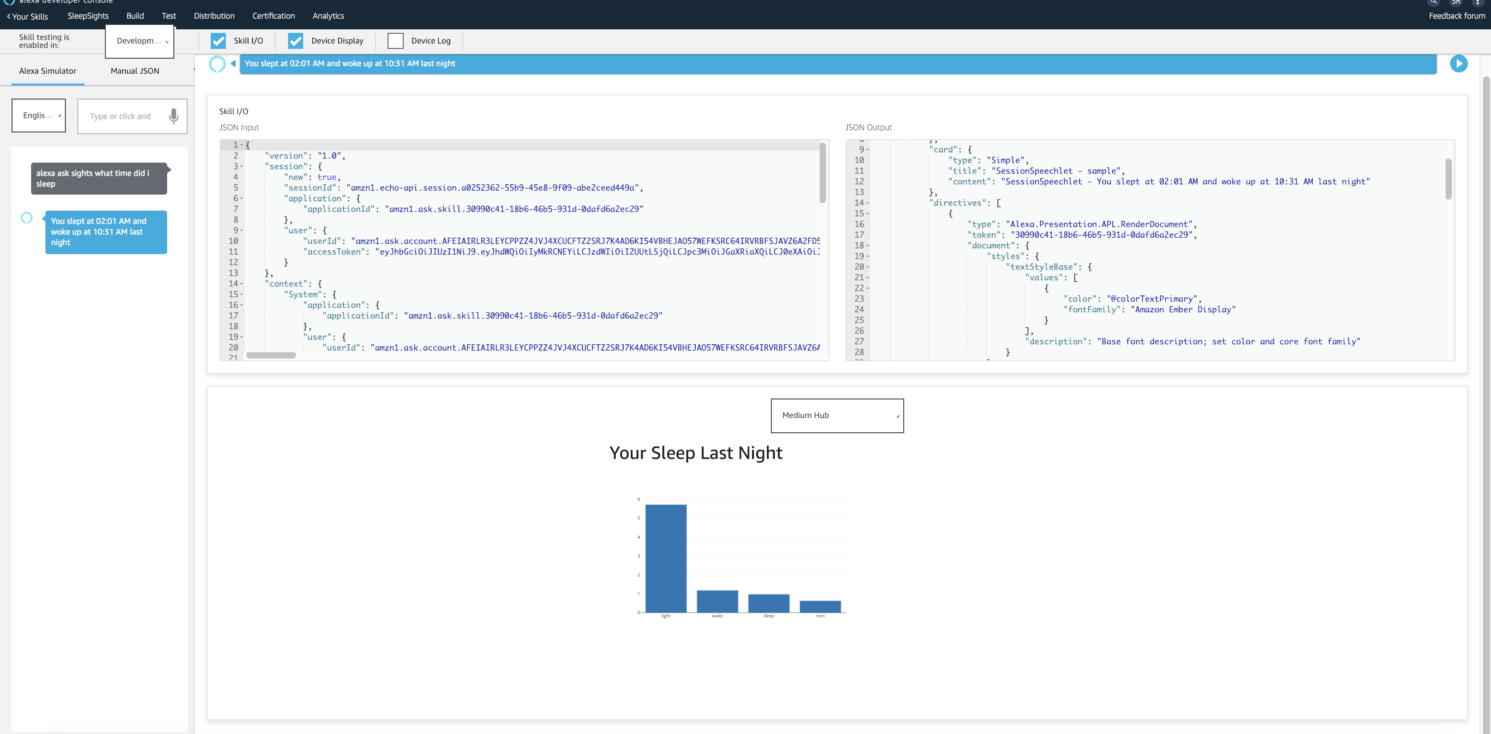Open the Development stage dropdown

tap(140, 41)
